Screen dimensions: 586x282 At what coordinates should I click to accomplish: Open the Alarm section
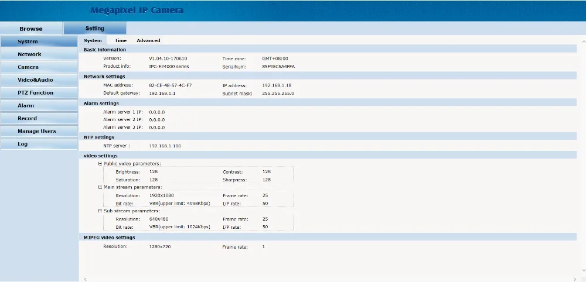(39, 105)
